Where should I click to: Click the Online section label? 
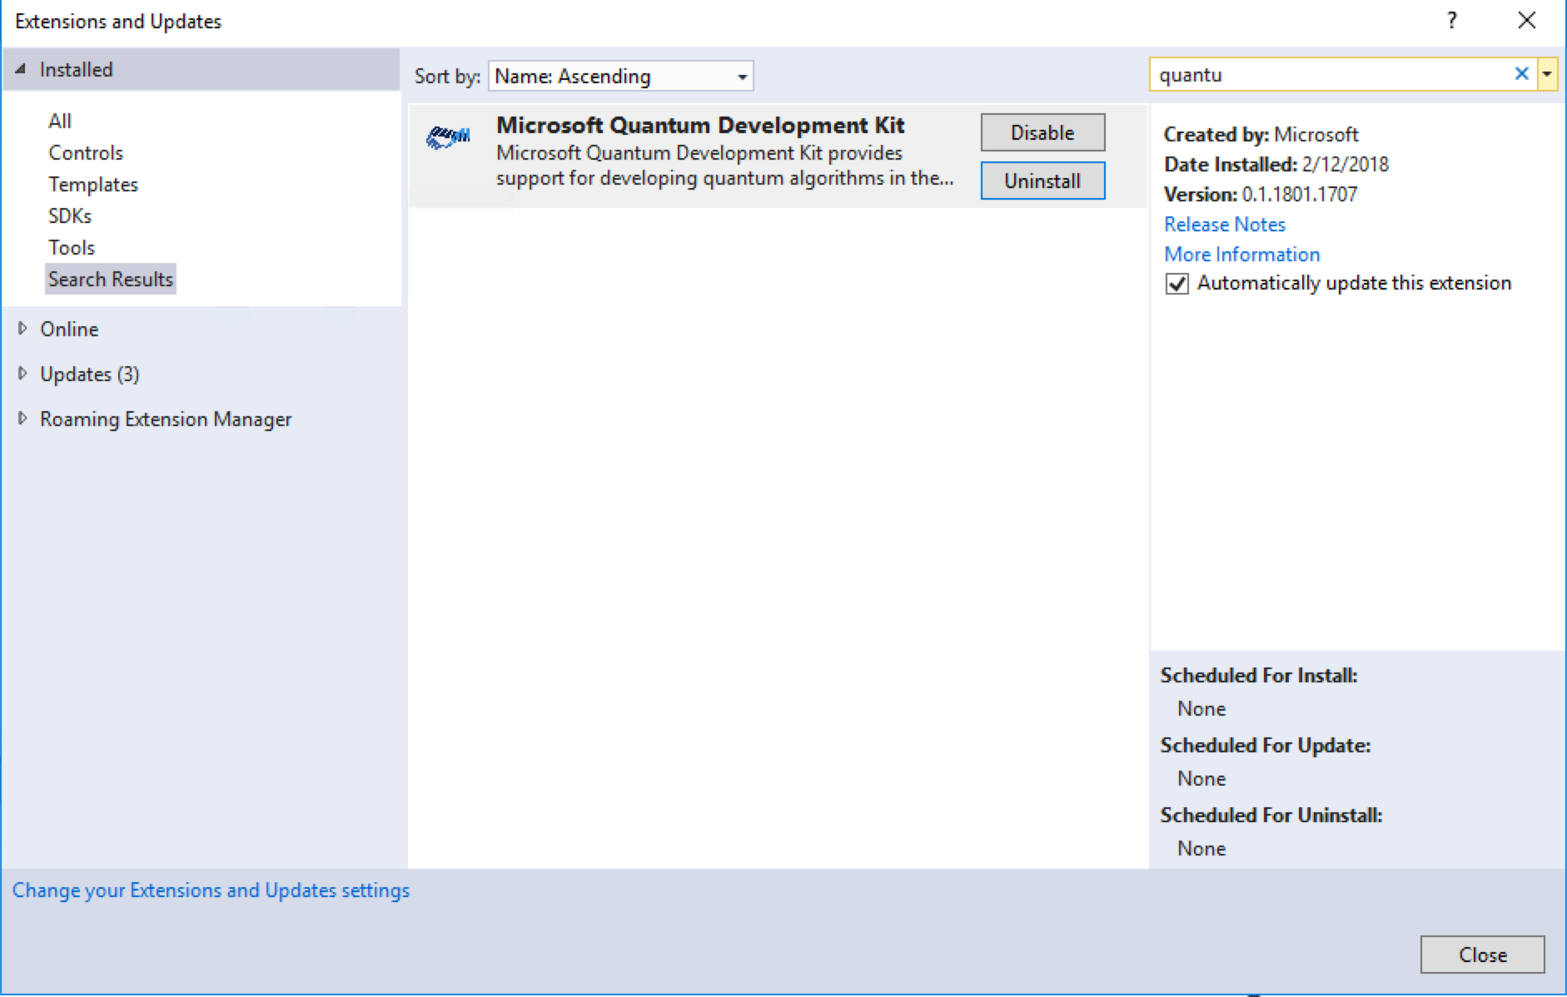click(x=69, y=329)
